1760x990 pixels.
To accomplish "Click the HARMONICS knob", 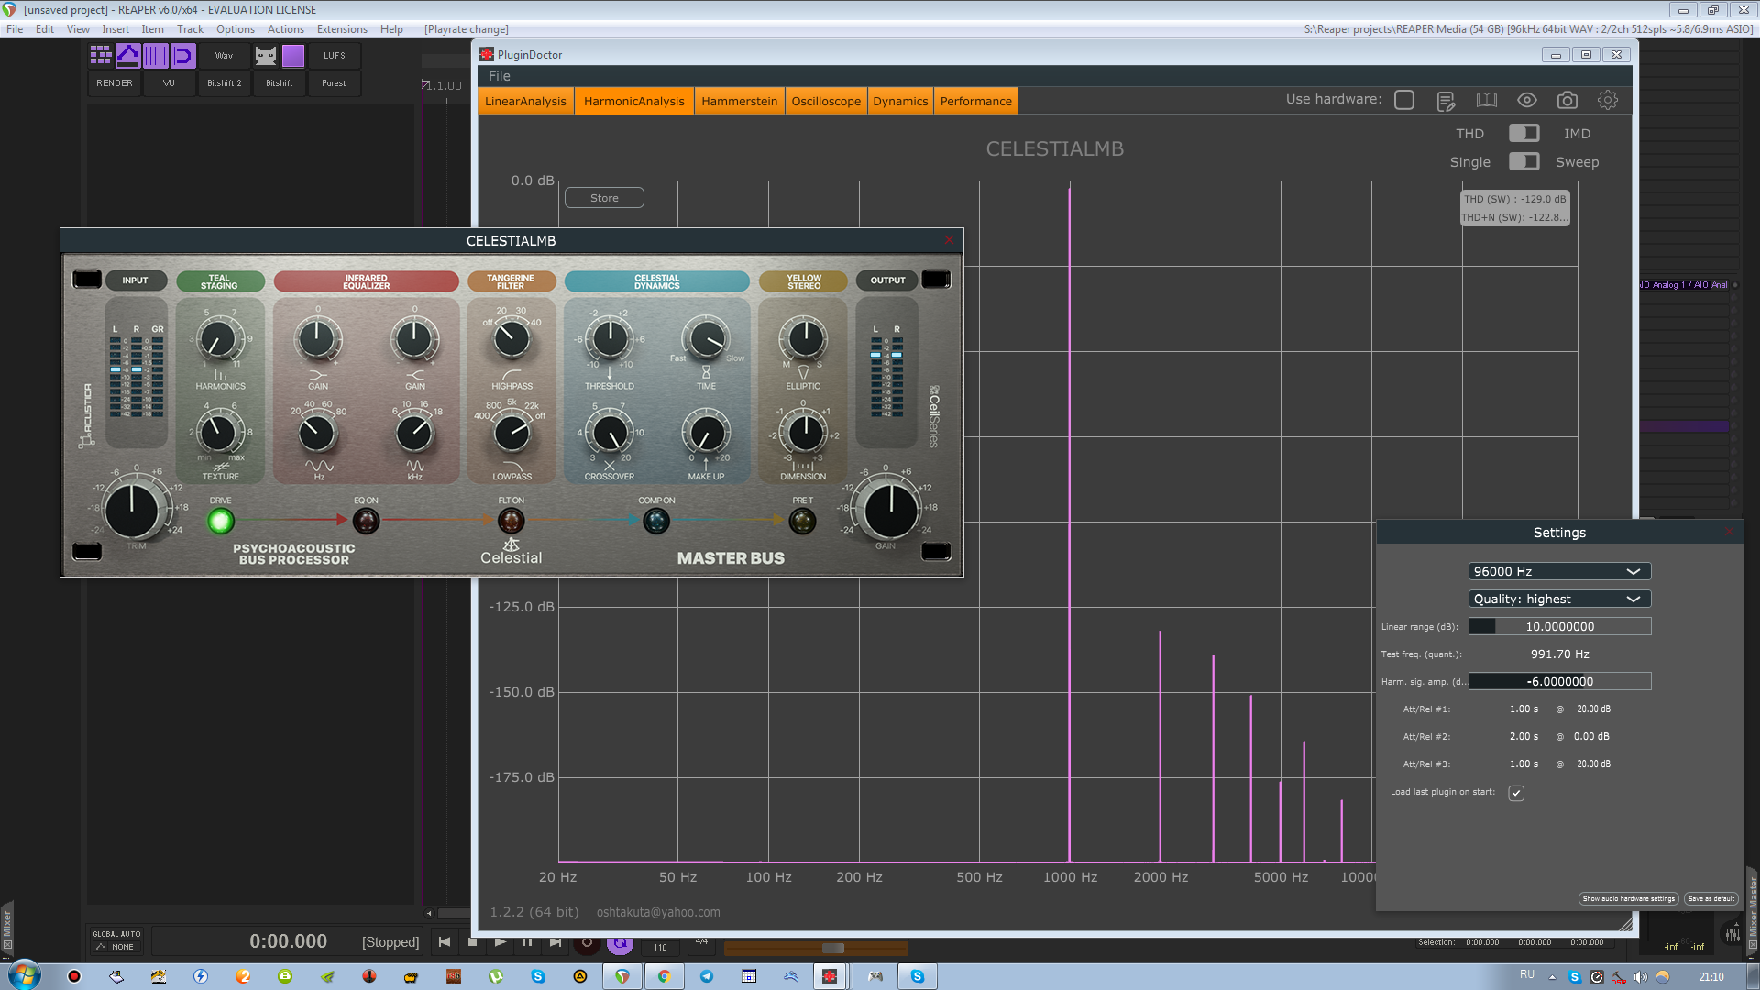I will 219,341.
